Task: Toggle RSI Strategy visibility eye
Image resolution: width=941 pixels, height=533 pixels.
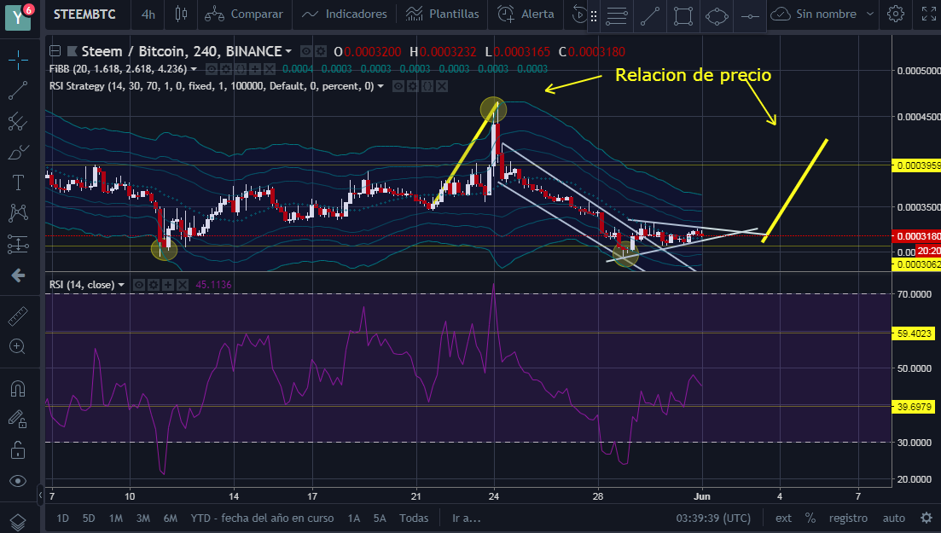Action: click(398, 86)
